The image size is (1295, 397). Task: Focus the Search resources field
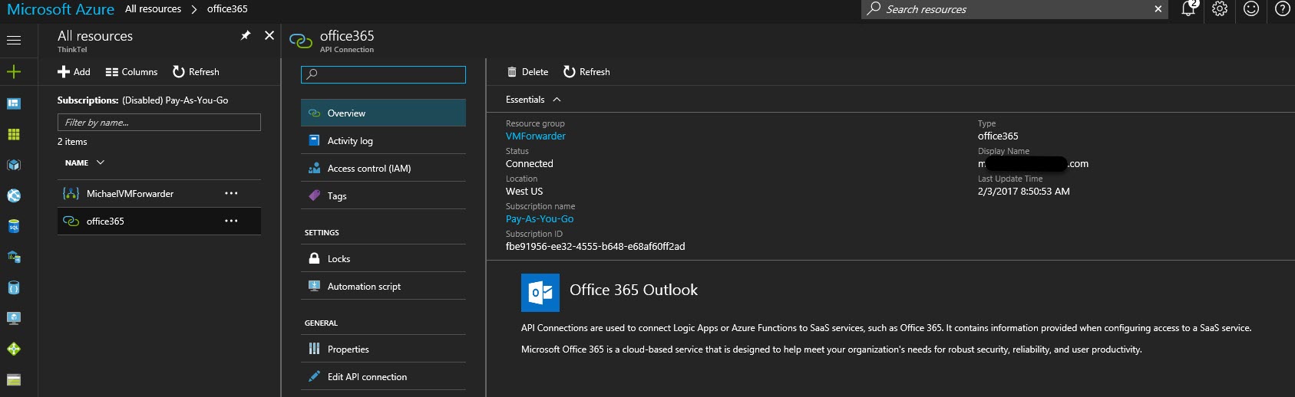(1013, 9)
